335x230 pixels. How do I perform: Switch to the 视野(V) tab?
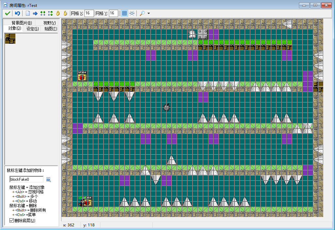(x=49, y=23)
